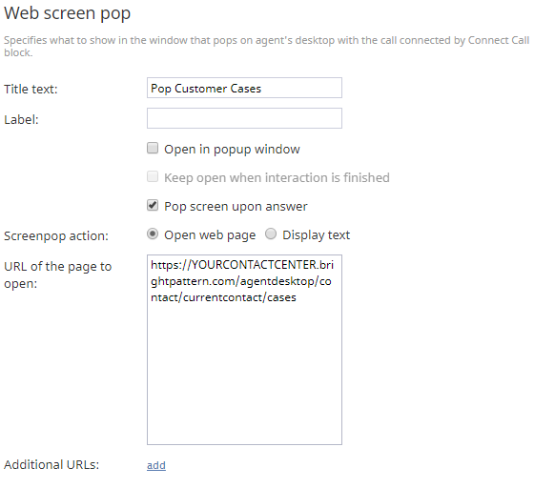Click the "Open in popup window" label text
This screenshot has width=534, height=488.
232,150
